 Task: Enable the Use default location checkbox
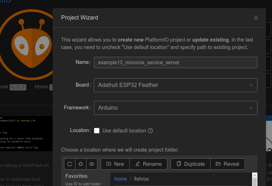(x=97, y=131)
